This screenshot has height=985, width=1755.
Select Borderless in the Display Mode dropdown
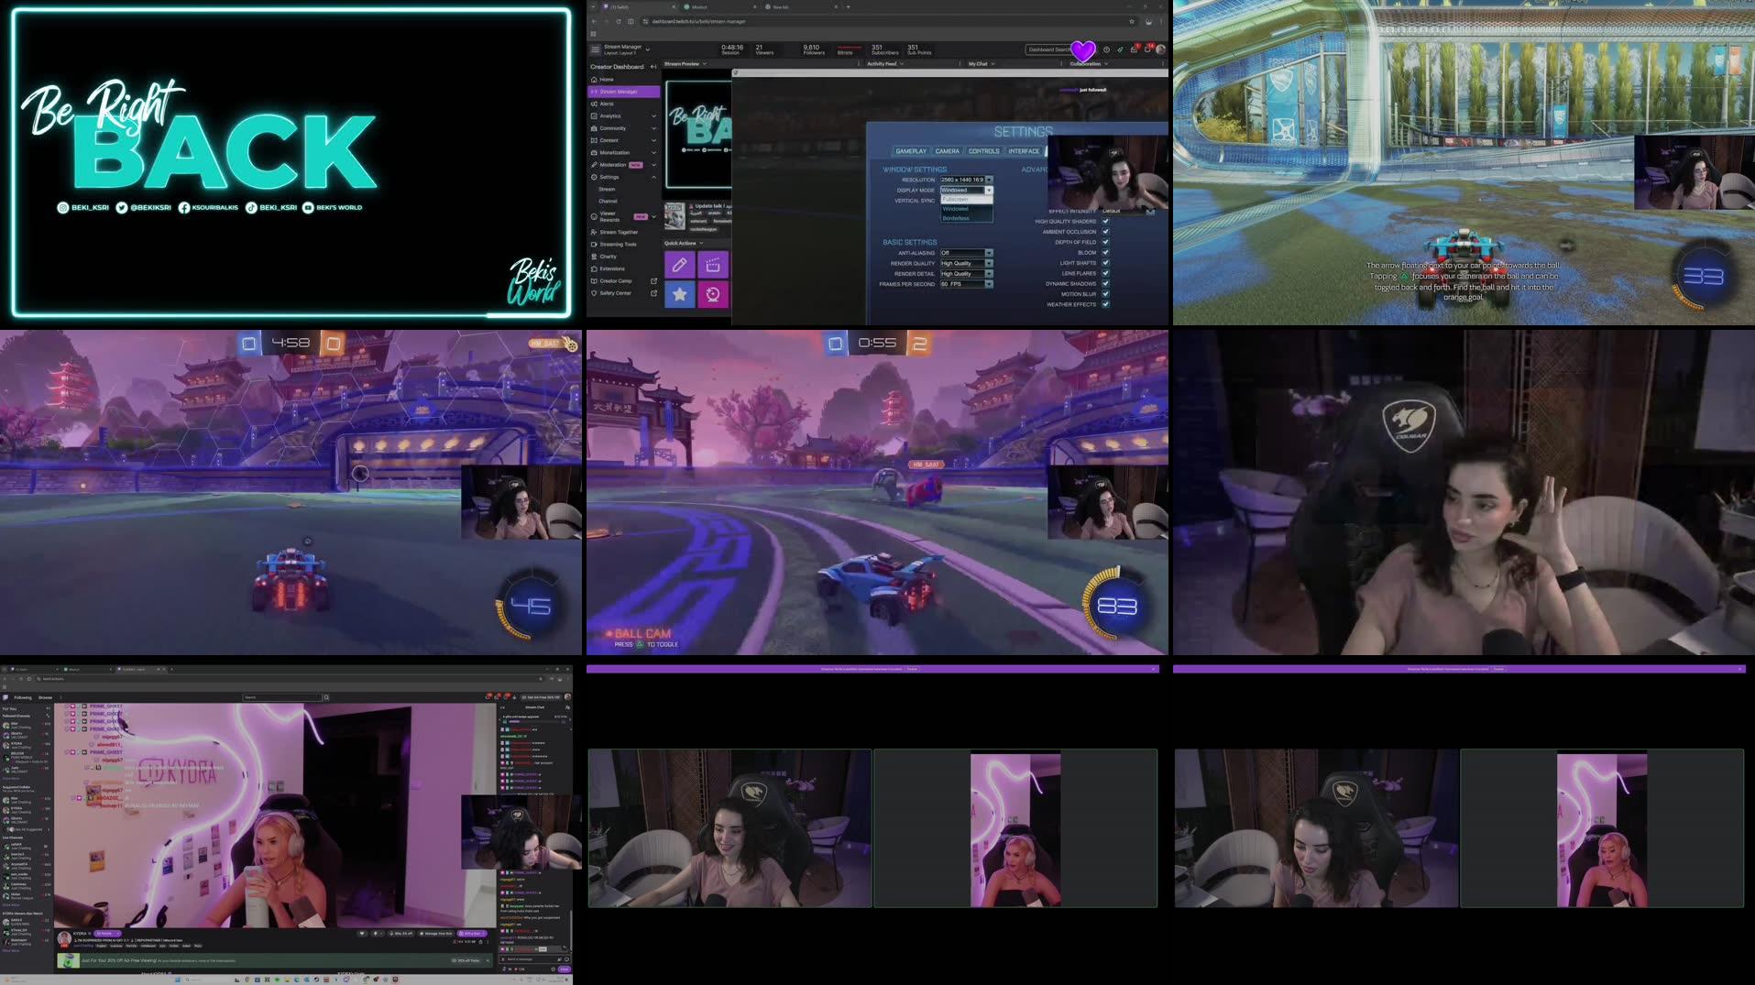pos(957,218)
